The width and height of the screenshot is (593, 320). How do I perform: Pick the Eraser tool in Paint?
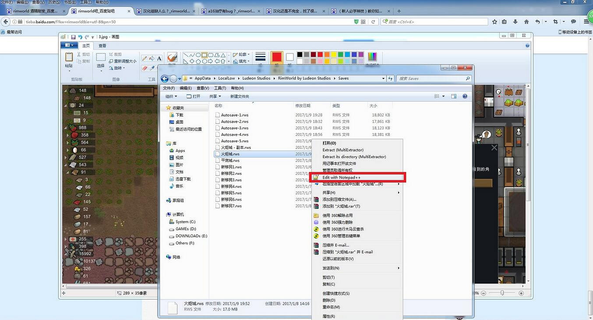(145, 68)
